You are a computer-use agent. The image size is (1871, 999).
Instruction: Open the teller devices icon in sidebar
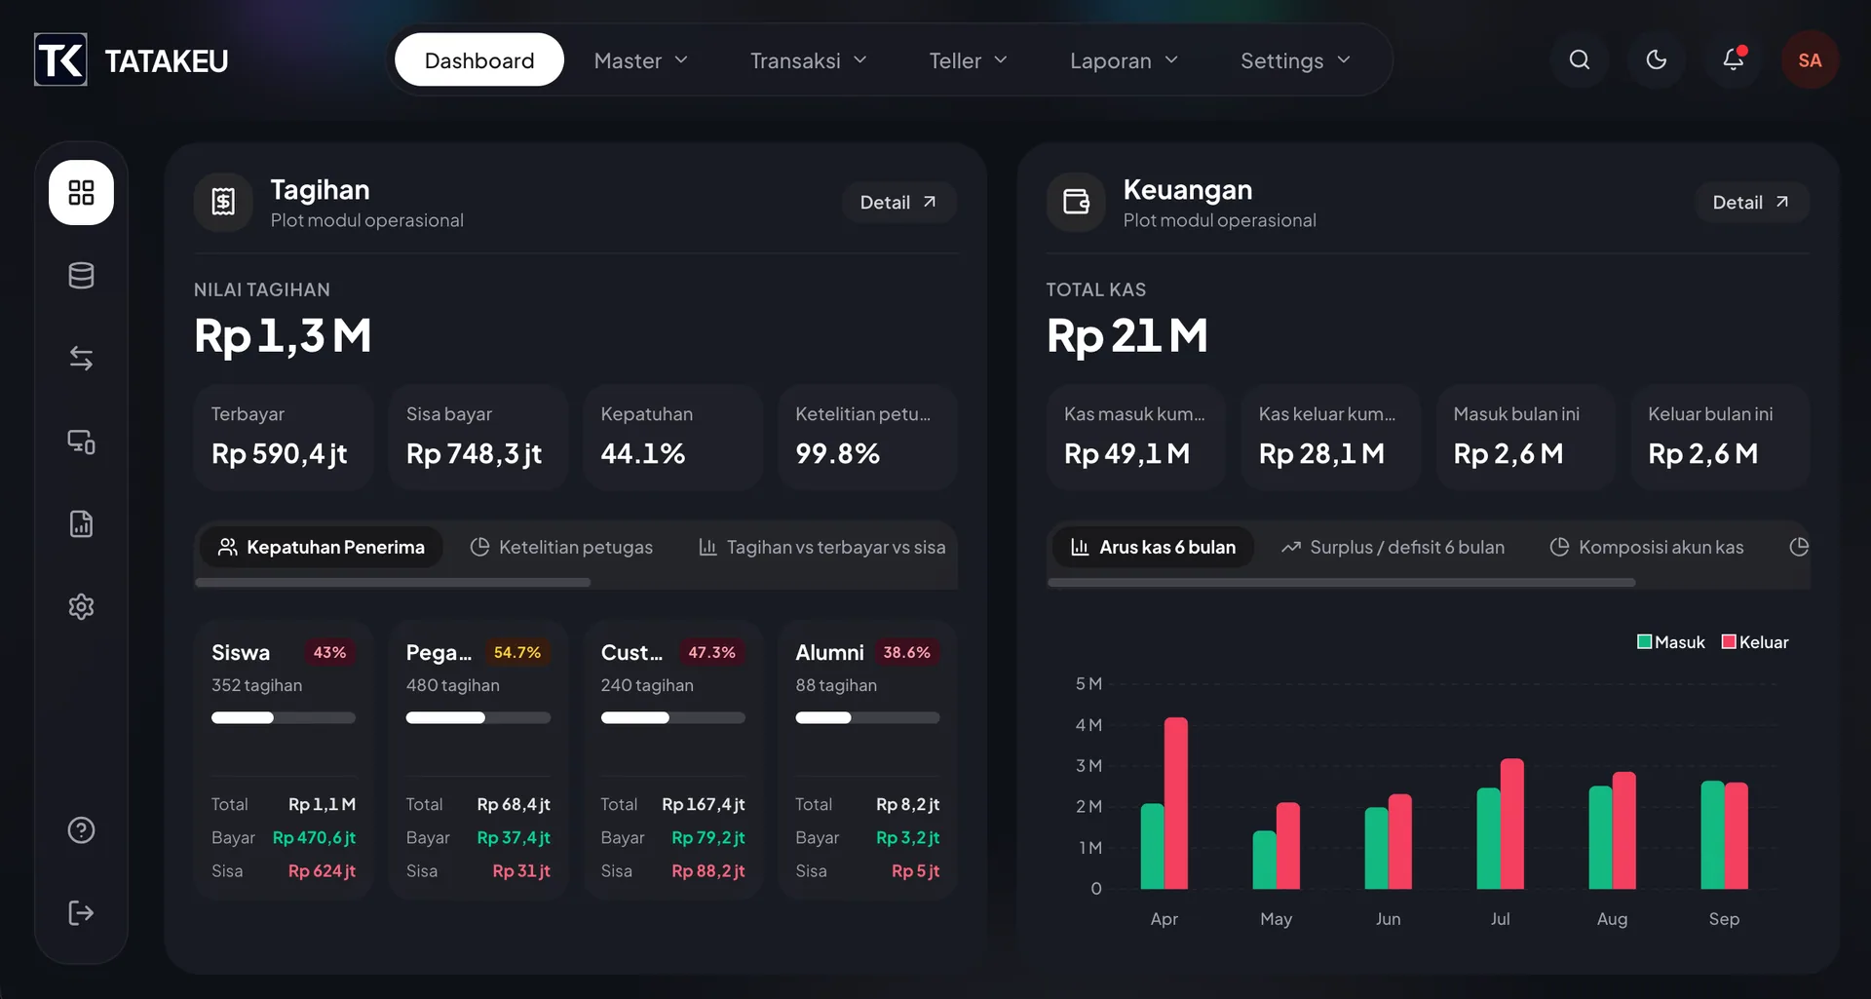point(81,442)
